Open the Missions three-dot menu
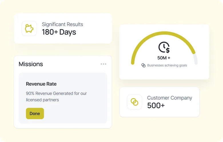This screenshot has width=223, height=142. point(103,64)
